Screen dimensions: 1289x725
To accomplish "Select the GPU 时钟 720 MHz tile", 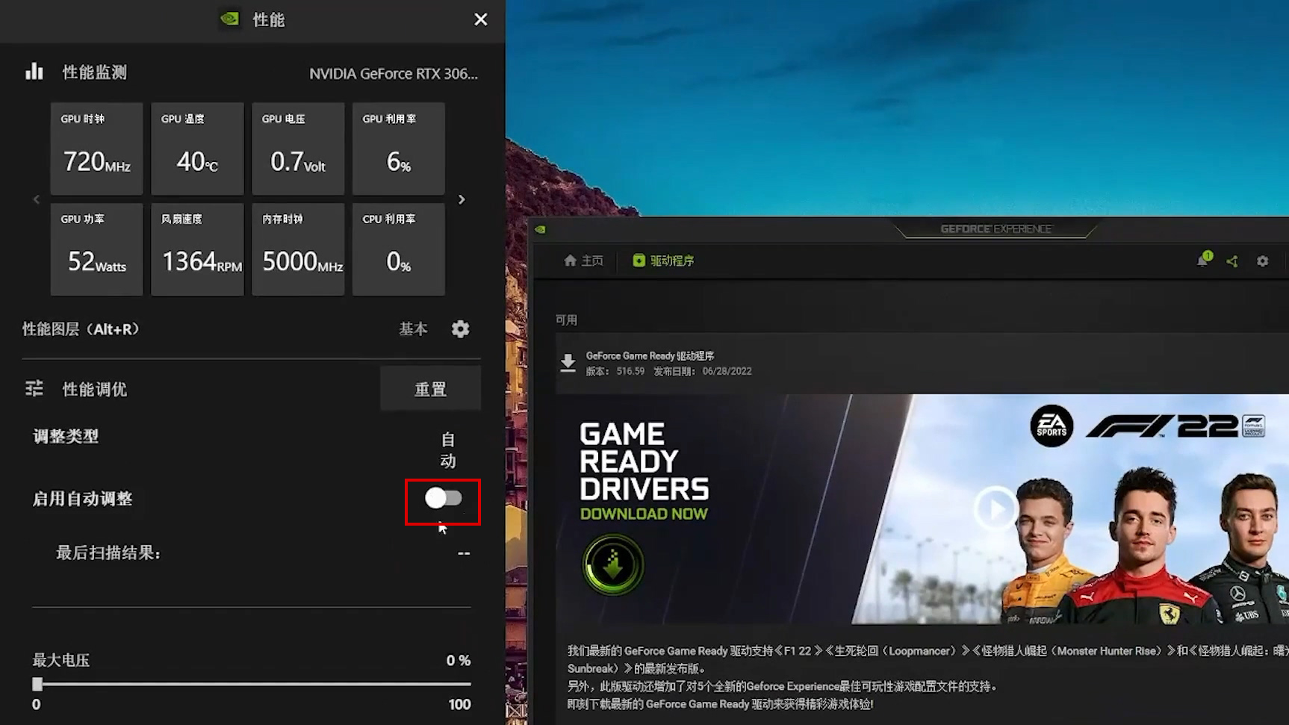I will (96, 149).
